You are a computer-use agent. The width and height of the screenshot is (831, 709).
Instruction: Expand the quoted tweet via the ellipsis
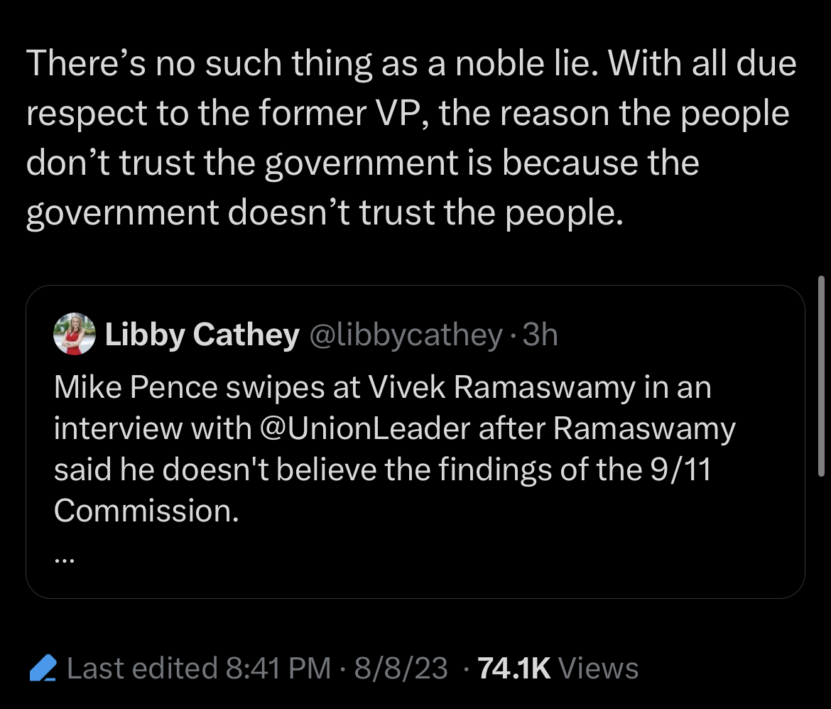click(x=63, y=559)
